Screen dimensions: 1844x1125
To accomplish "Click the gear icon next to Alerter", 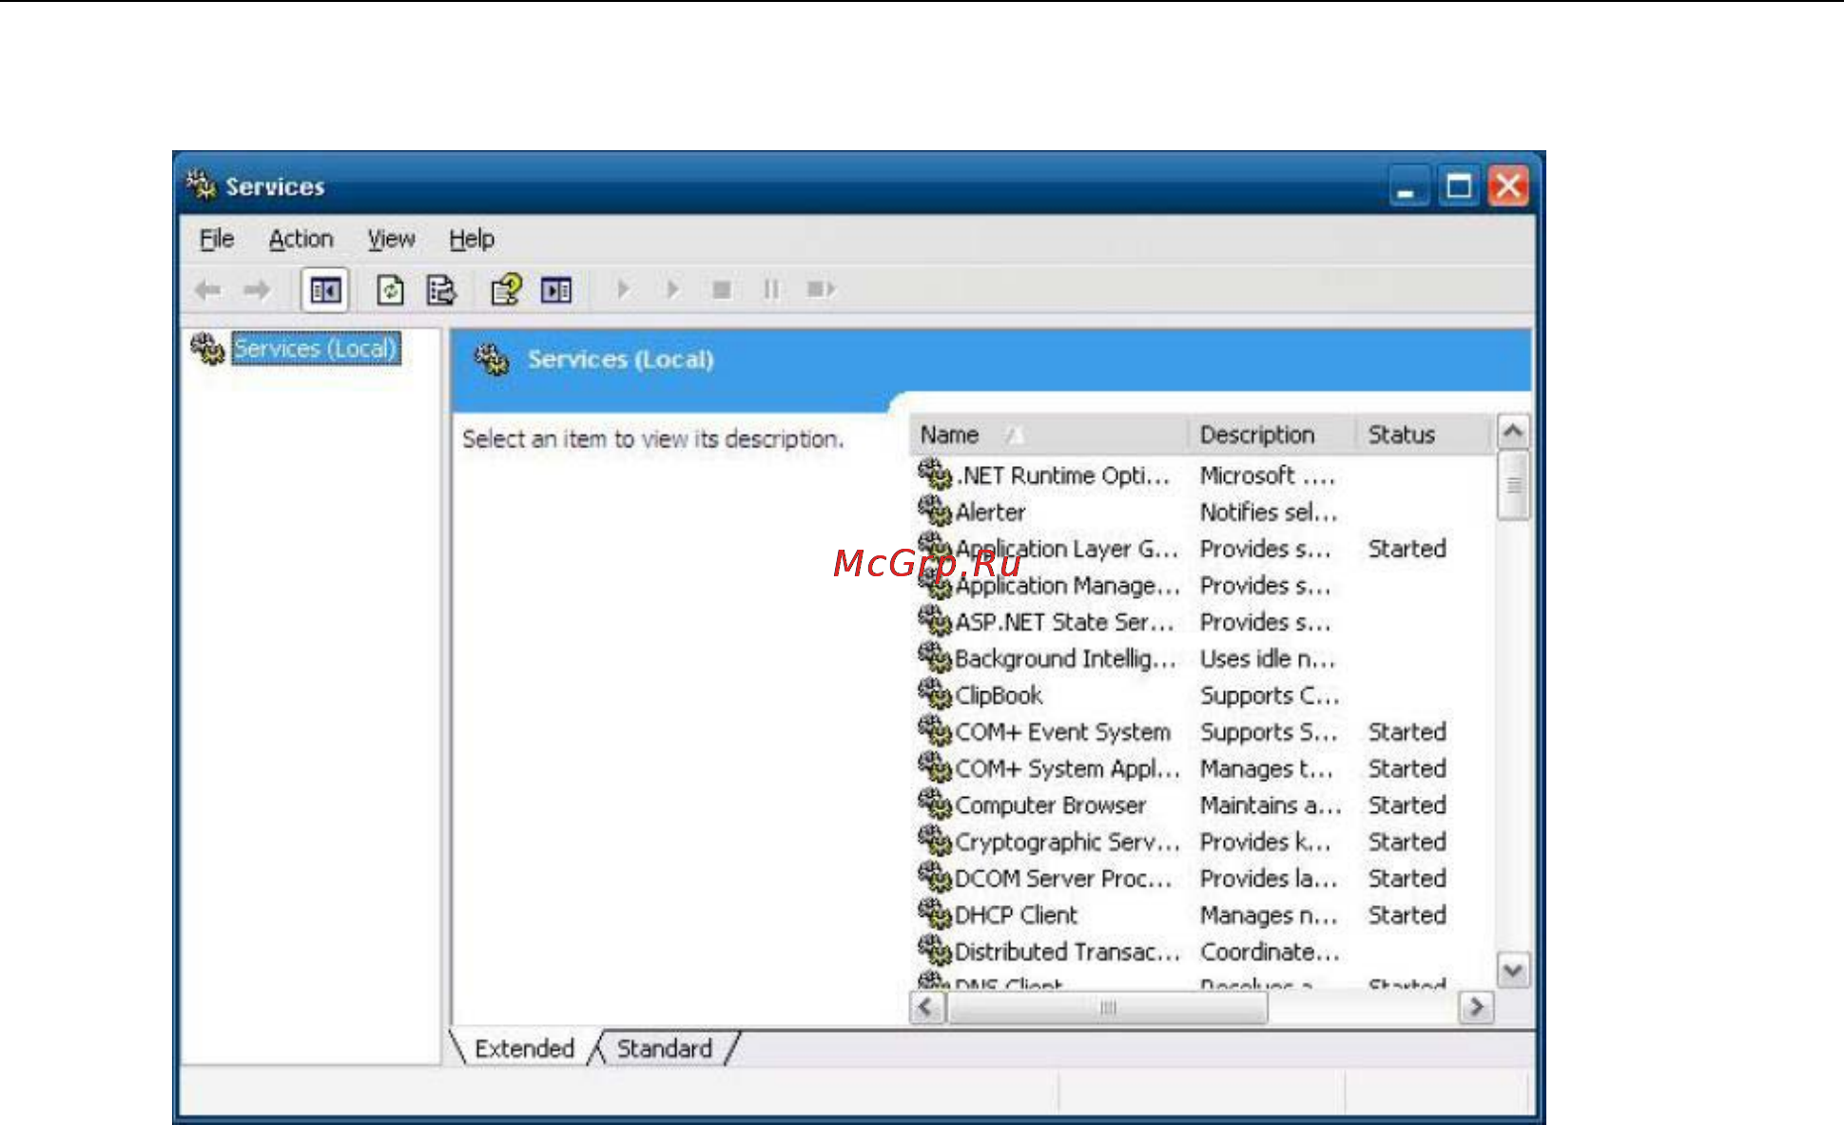I will [x=935, y=511].
